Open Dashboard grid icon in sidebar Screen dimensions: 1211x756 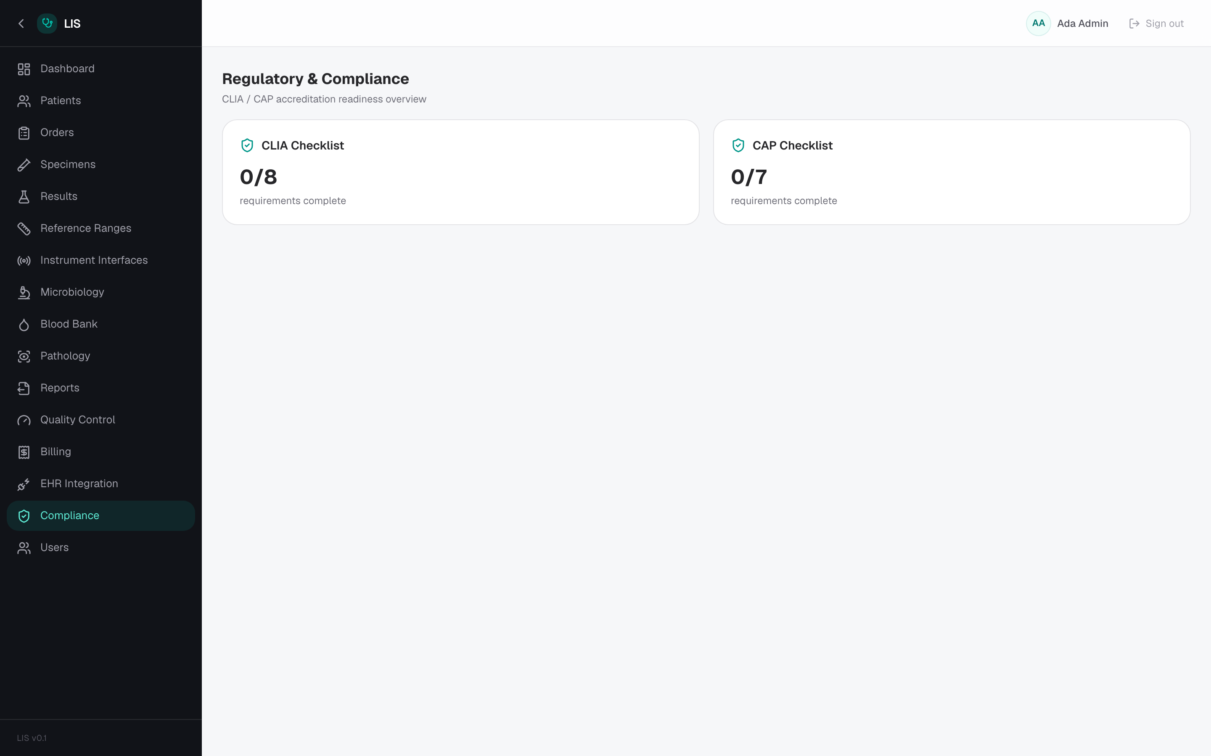click(24, 69)
